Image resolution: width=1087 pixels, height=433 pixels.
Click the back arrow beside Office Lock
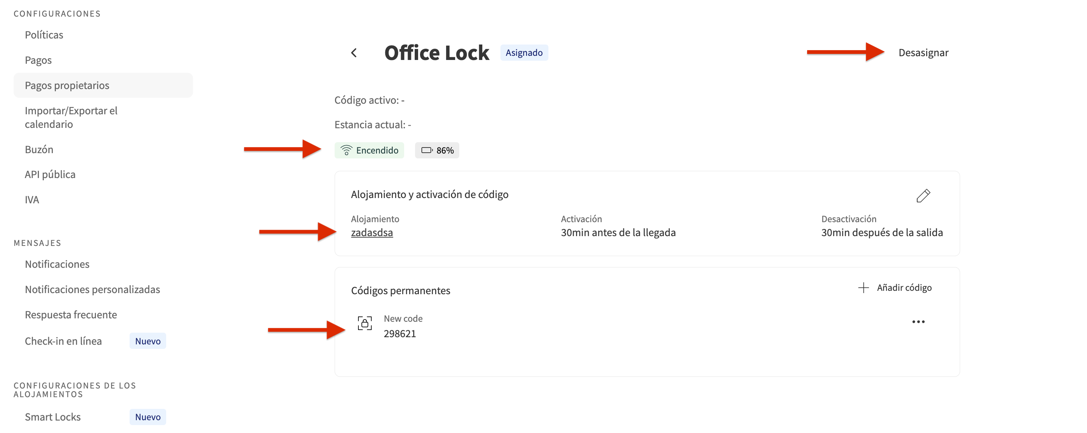coord(354,53)
